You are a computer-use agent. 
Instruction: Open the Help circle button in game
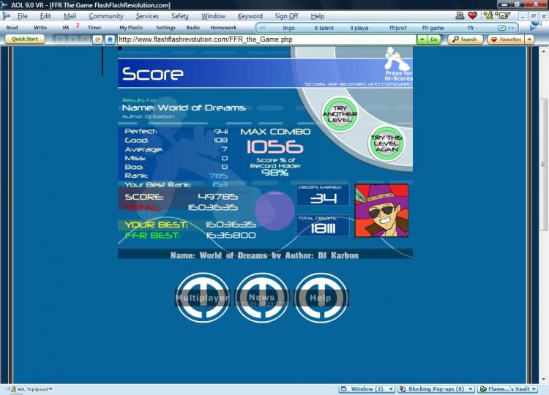(x=321, y=298)
